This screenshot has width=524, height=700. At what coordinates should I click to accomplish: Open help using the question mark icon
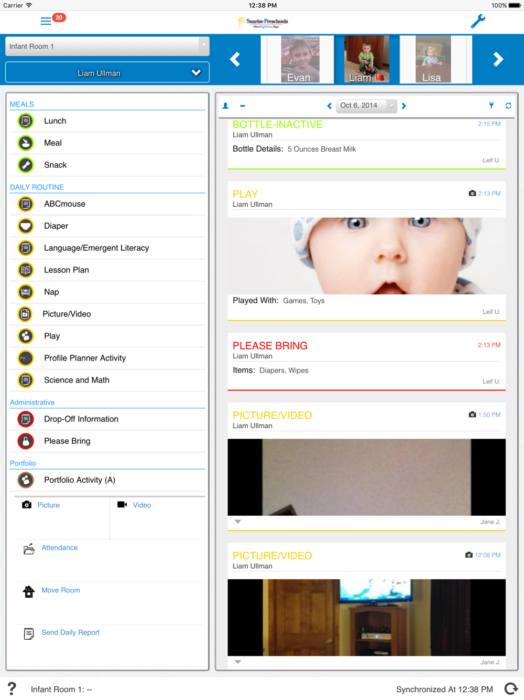[12, 688]
